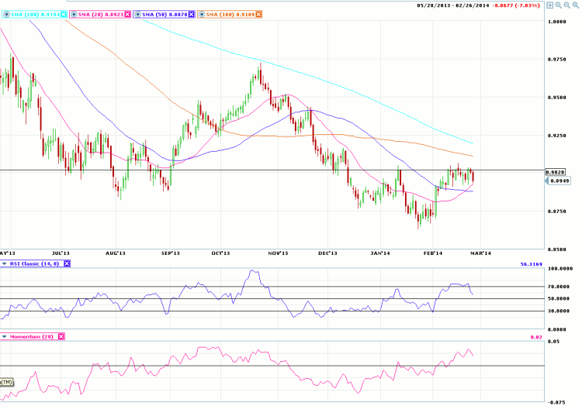The height and width of the screenshot is (406, 582).
Task: Delete the SMA (100) moving average
Action: pyautogui.click(x=259, y=14)
